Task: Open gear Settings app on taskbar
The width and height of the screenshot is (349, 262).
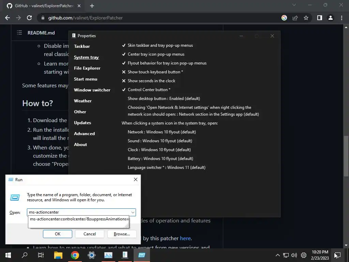Action: pos(91,255)
